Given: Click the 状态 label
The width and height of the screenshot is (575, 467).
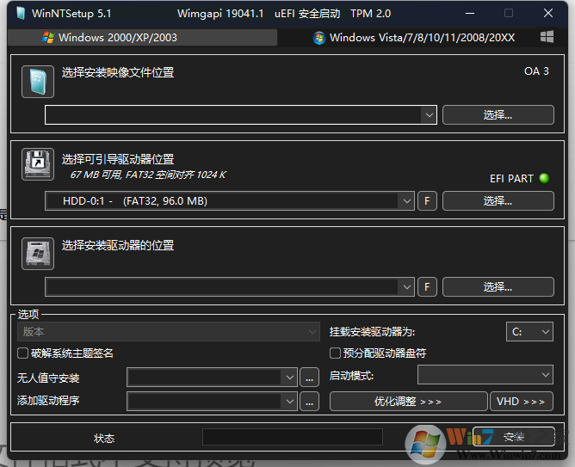Looking at the screenshot, I should [104, 438].
